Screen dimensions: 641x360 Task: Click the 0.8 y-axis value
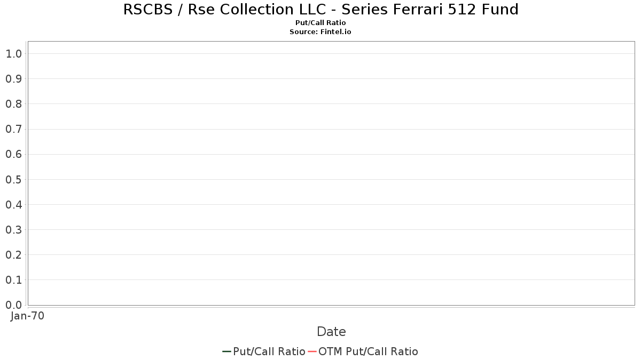pyautogui.click(x=13, y=104)
